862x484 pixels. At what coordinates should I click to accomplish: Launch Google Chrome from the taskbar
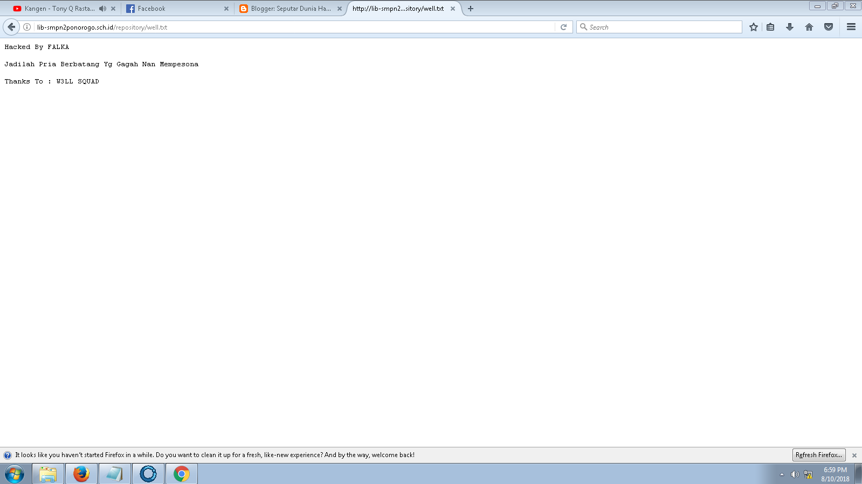pyautogui.click(x=182, y=474)
